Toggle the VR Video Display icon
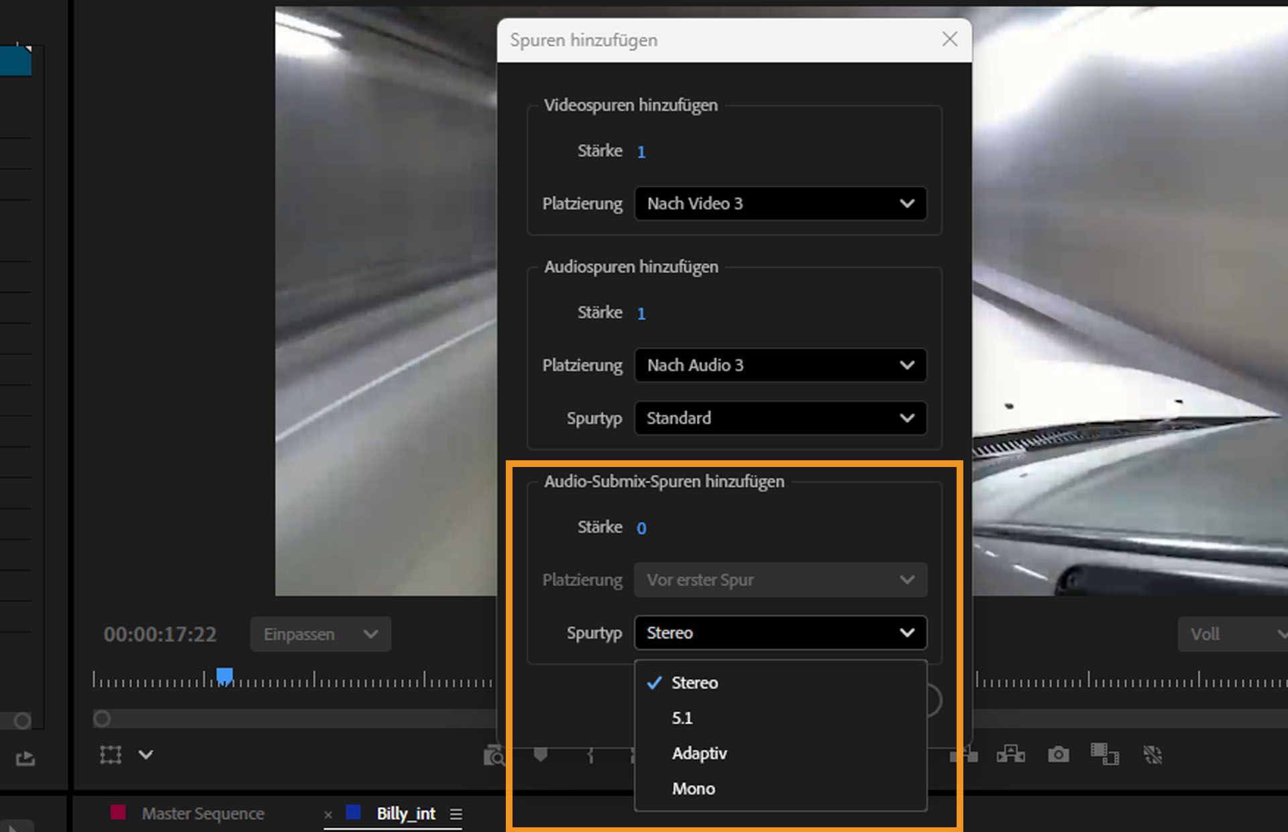Screen dimensions: 1288x832 1154,754
